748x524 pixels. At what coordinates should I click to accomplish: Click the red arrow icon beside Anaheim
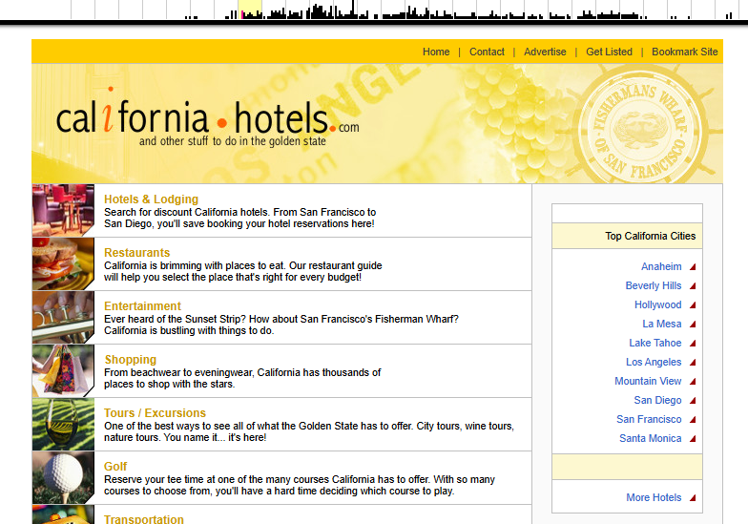click(x=693, y=267)
